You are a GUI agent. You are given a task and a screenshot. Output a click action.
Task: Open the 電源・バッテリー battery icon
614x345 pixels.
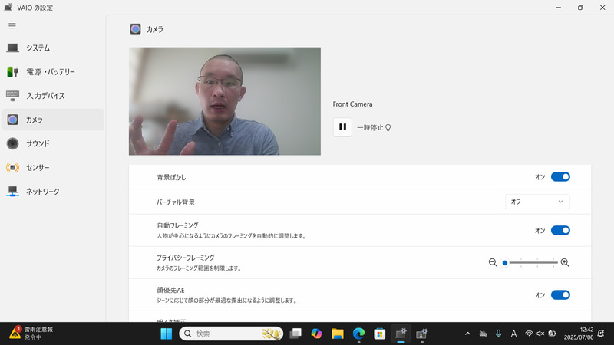pyautogui.click(x=12, y=71)
